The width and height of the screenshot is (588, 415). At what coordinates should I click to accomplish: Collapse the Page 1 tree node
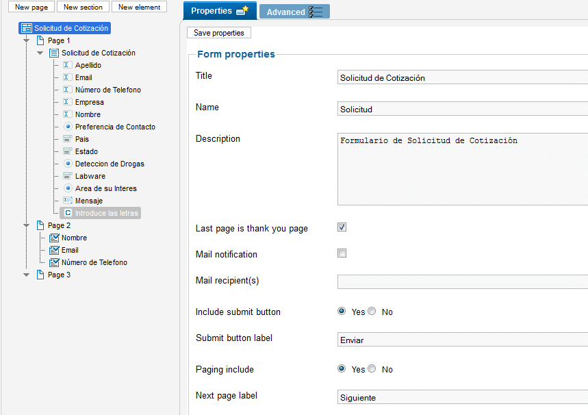coord(26,40)
